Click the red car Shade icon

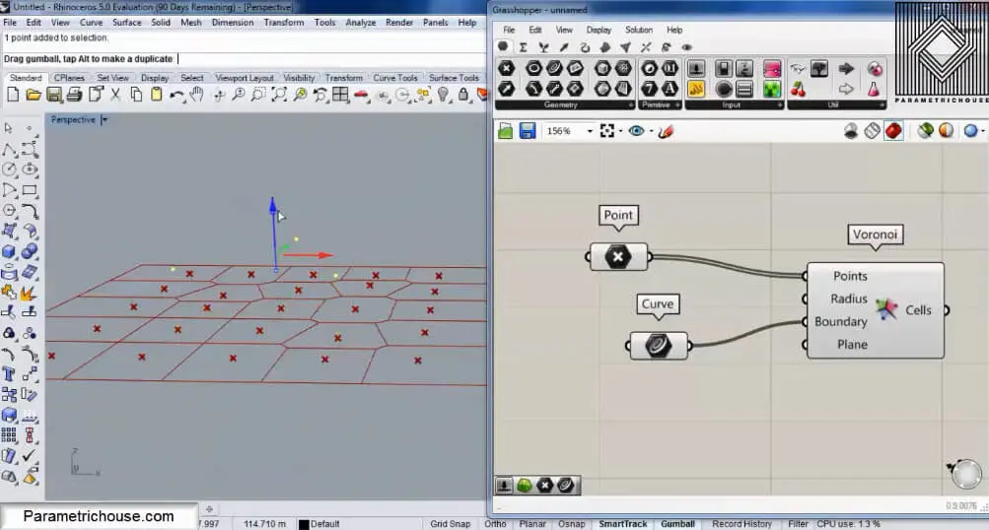361,96
